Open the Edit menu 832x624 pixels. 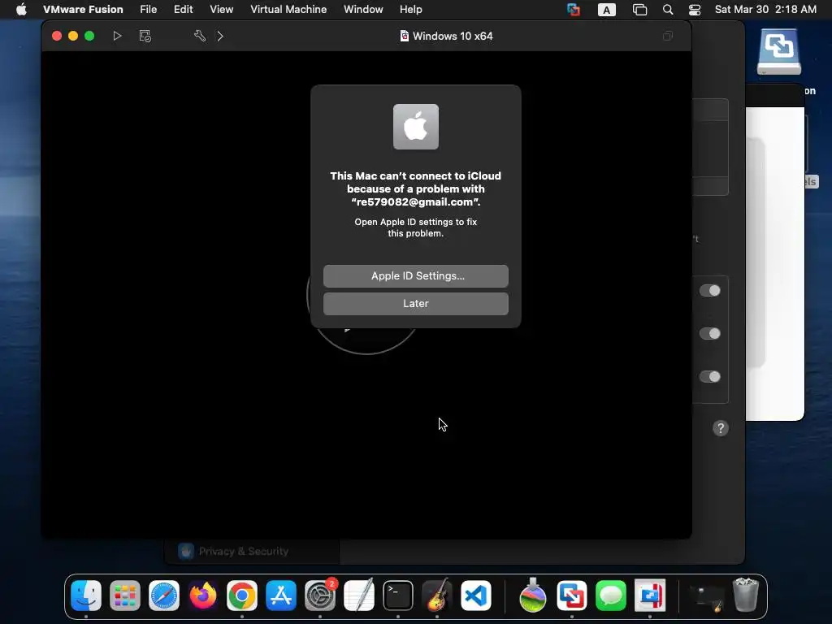tap(183, 10)
